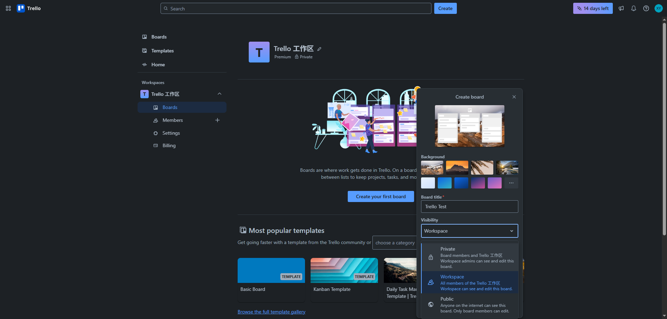Select the light white-blue color background
This screenshot has height=319, width=667.
tap(428, 183)
